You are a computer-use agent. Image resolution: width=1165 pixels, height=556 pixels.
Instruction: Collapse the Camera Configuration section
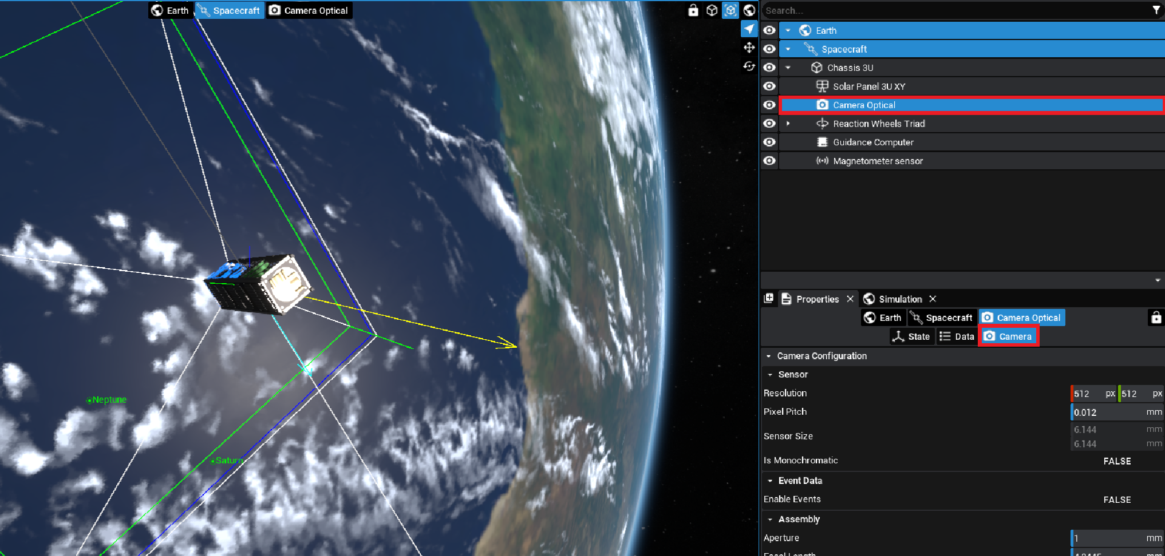point(769,356)
